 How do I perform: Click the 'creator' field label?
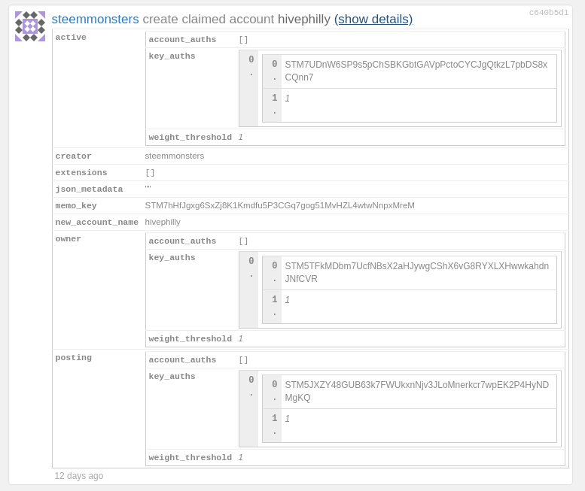coord(74,156)
